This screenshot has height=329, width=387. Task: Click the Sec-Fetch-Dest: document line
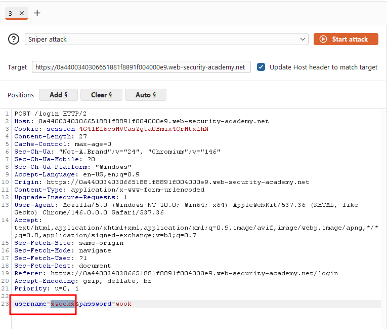coord(63,266)
